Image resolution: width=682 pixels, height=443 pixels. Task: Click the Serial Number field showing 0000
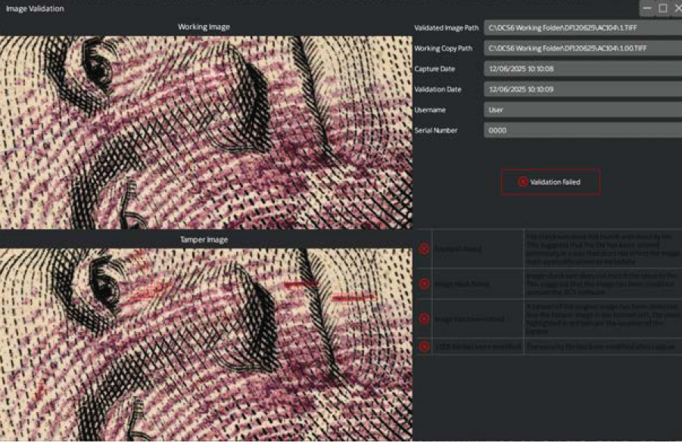583,130
